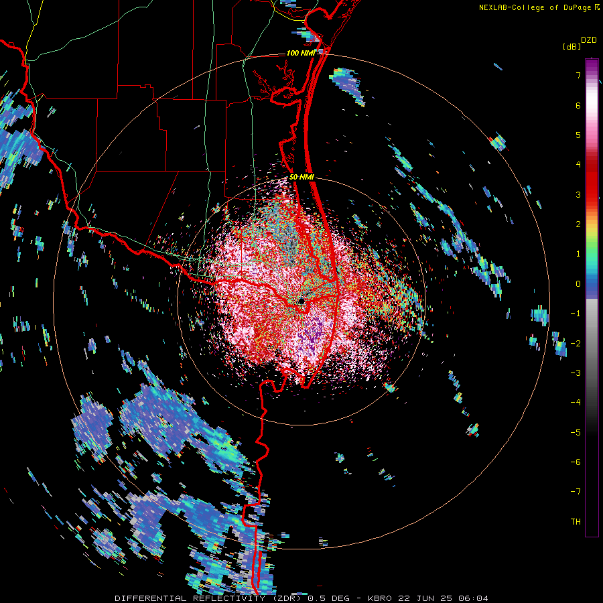This screenshot has height=603, width=603.
Task: Click the -4 value on the color scale
Action: pyautogui.click(x=576, y=402)
